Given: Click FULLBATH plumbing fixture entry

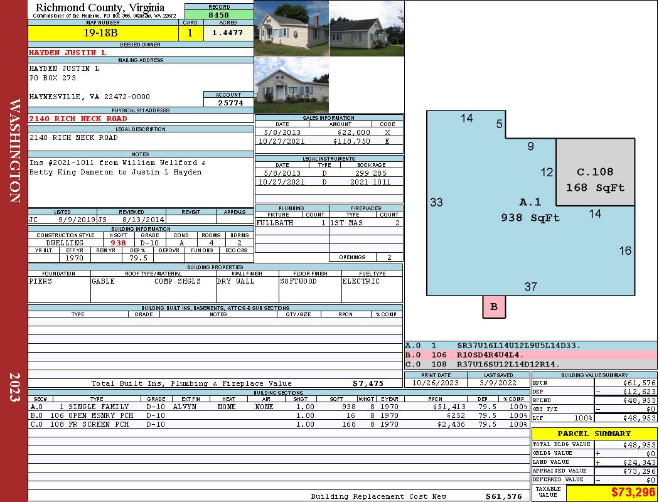Looking at the screenshot, I should [x=275, y=223].
